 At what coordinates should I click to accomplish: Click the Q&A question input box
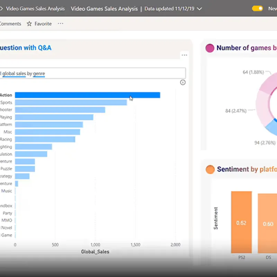coord(93,73)
